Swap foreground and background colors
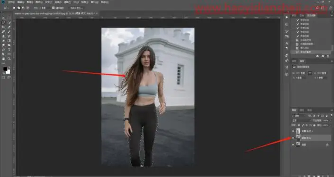 pyautogui.click(x=9, y=67)
